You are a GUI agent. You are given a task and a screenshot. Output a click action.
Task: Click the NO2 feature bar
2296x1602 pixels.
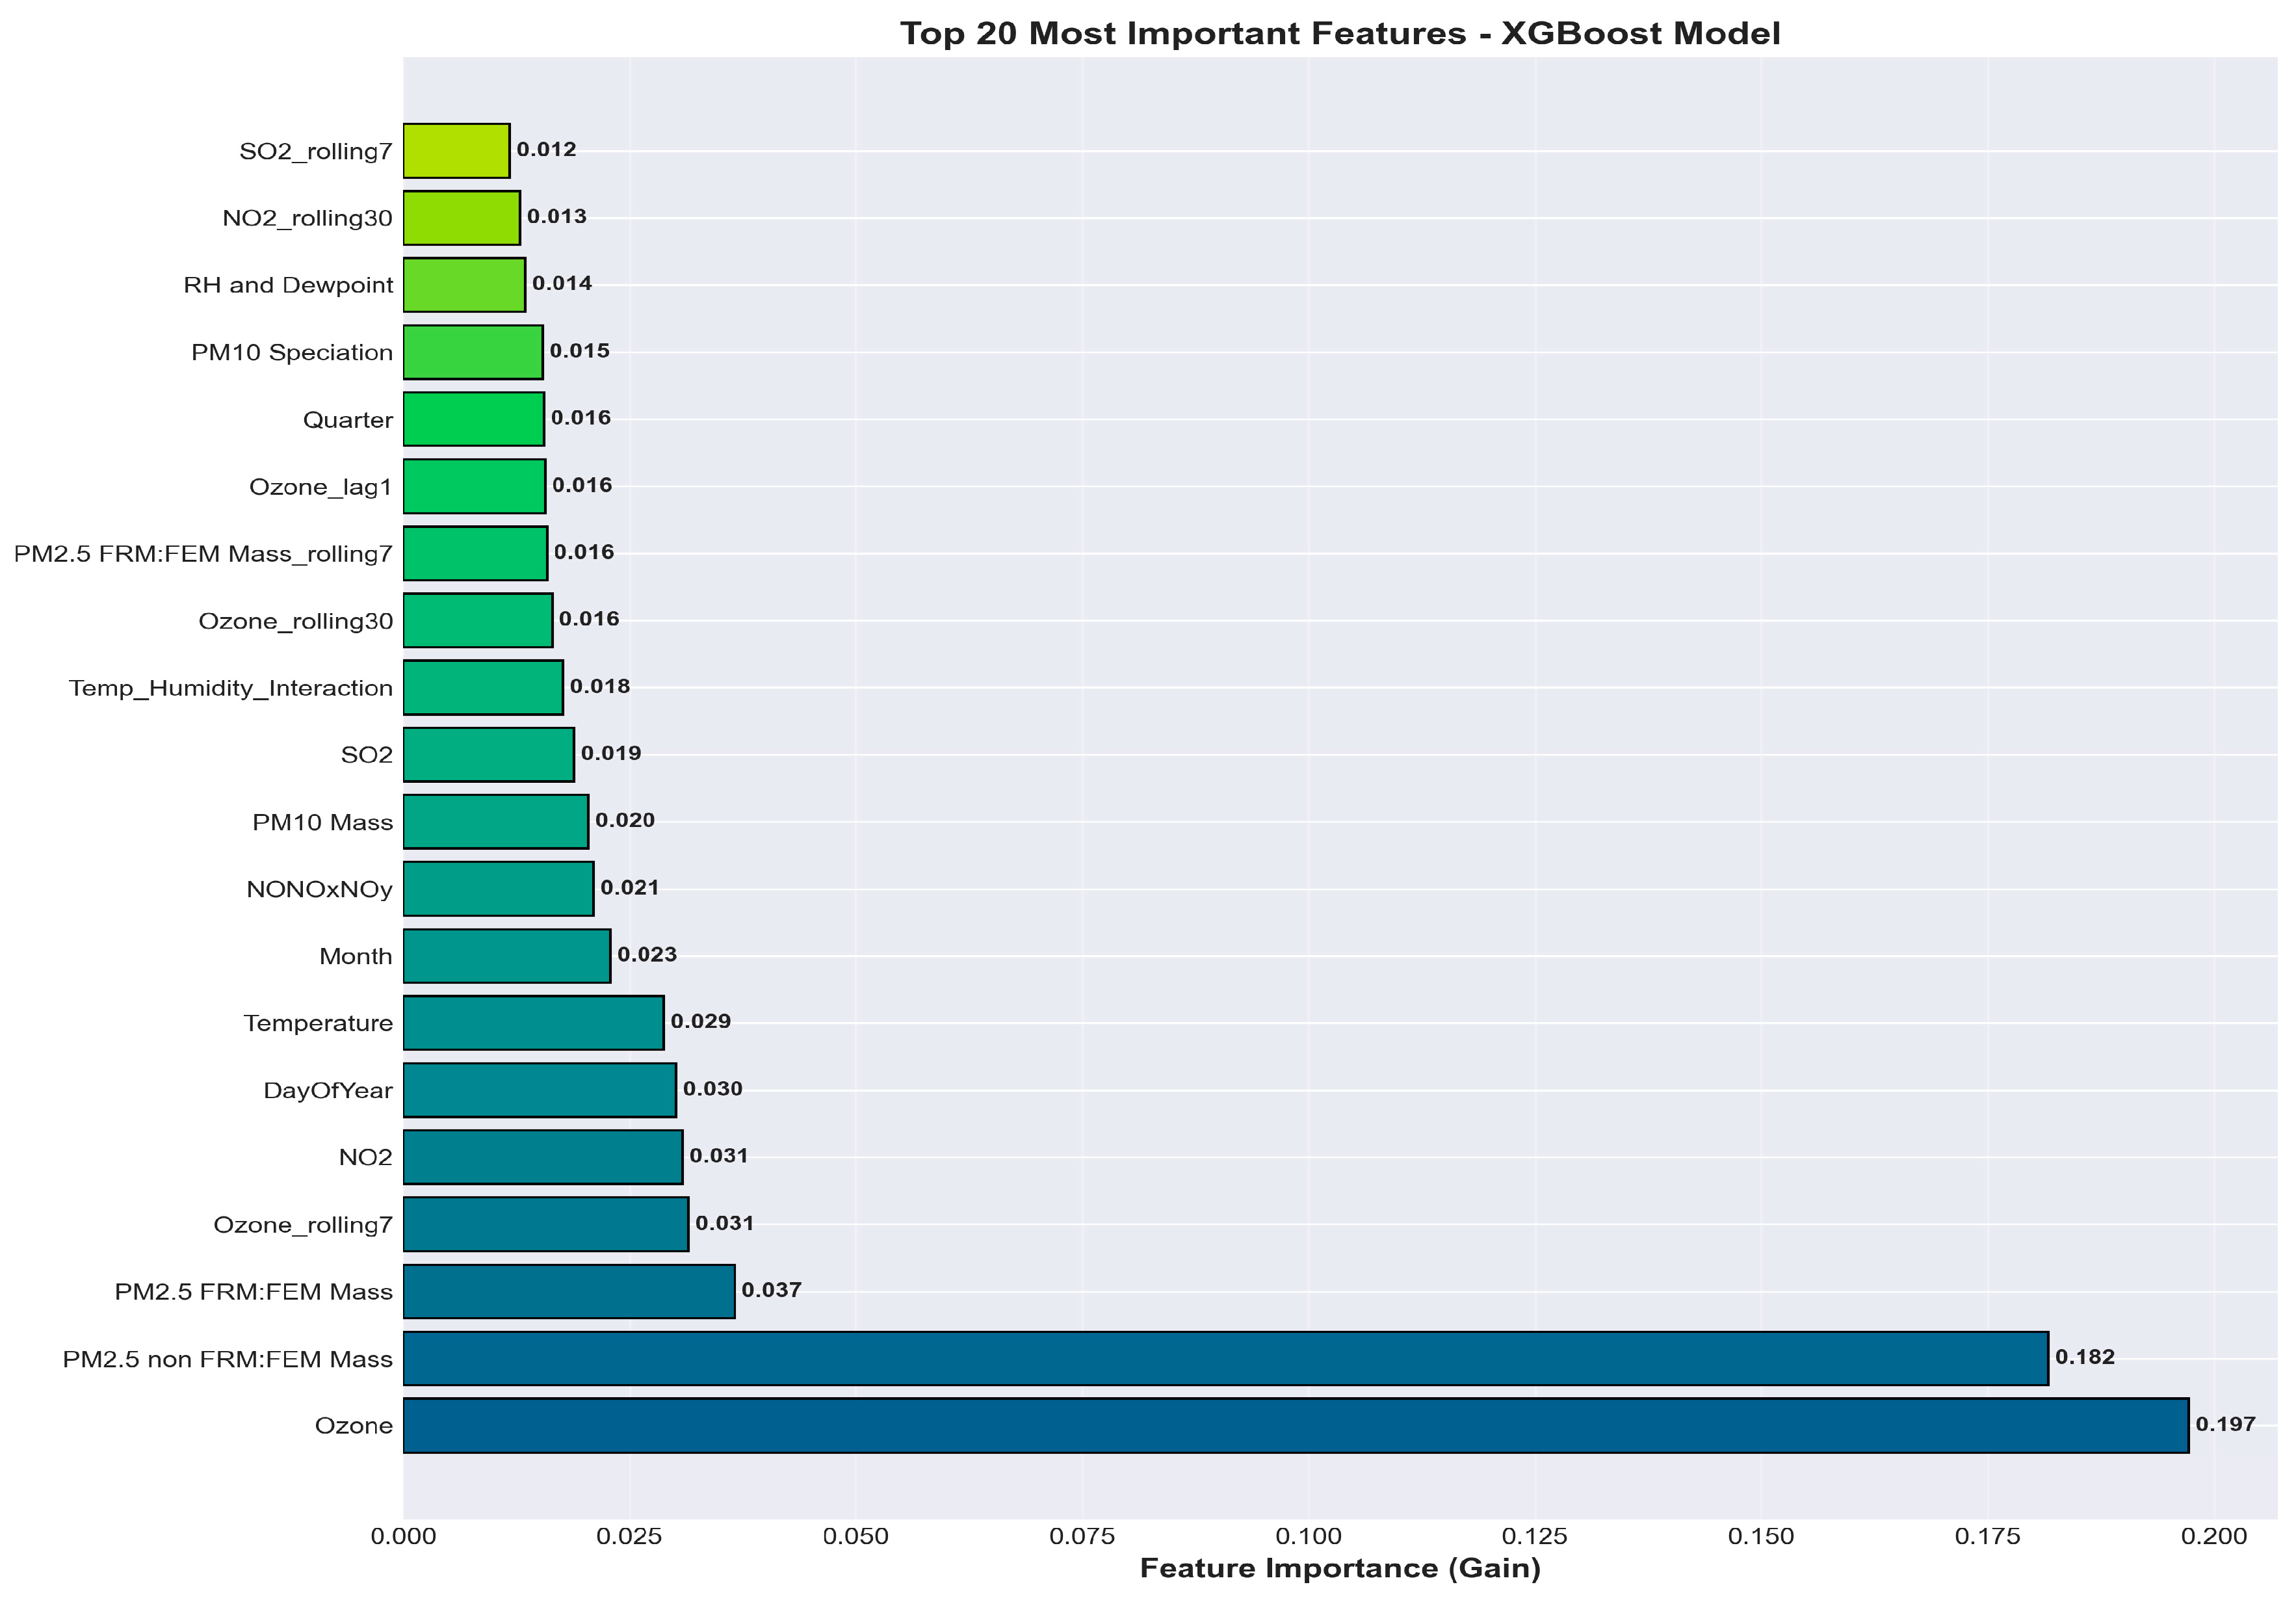(x=542, y=1157)
